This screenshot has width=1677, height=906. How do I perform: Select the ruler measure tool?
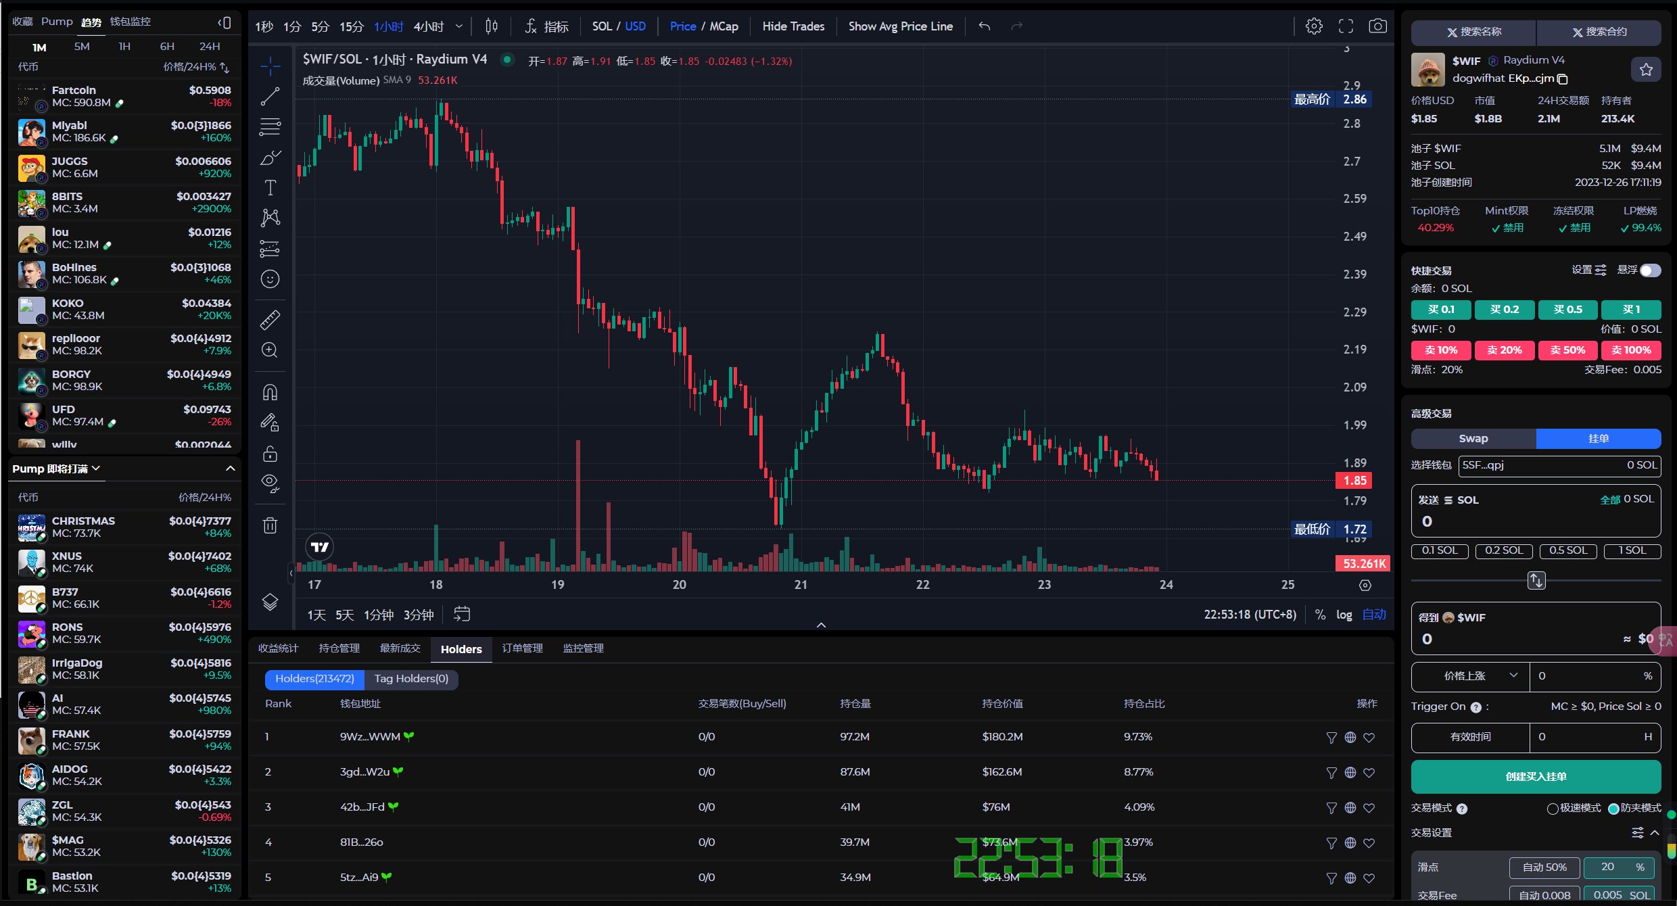pos(270,320)
